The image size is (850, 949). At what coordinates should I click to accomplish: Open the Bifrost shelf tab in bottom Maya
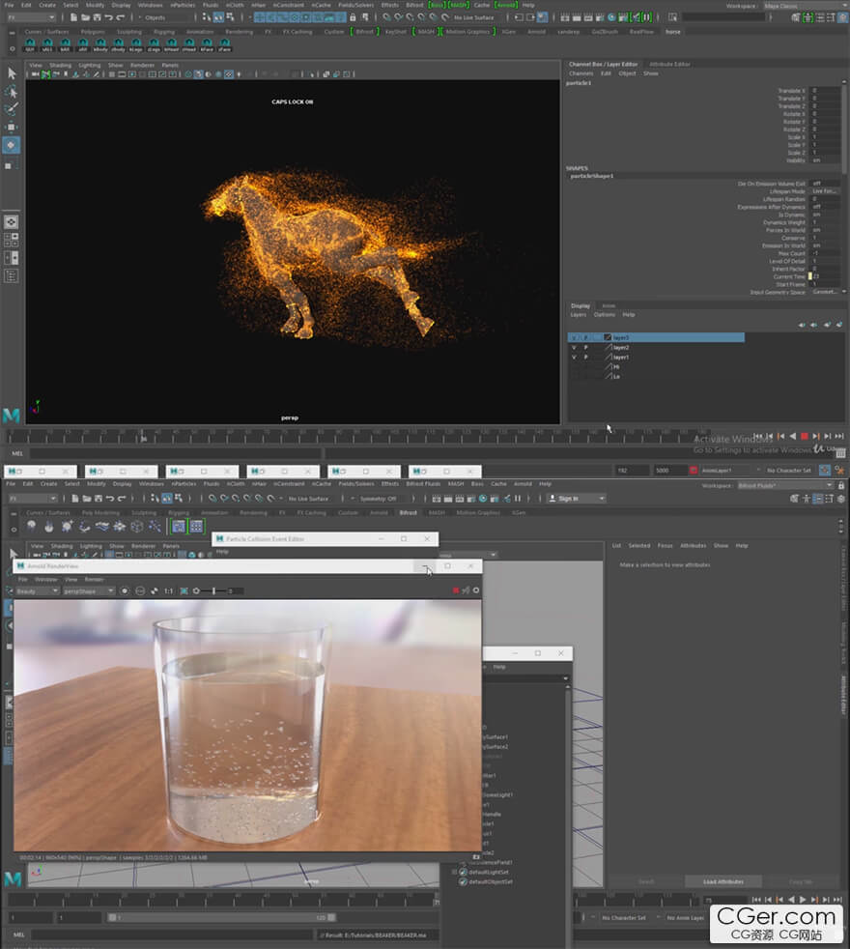point(409,512)
